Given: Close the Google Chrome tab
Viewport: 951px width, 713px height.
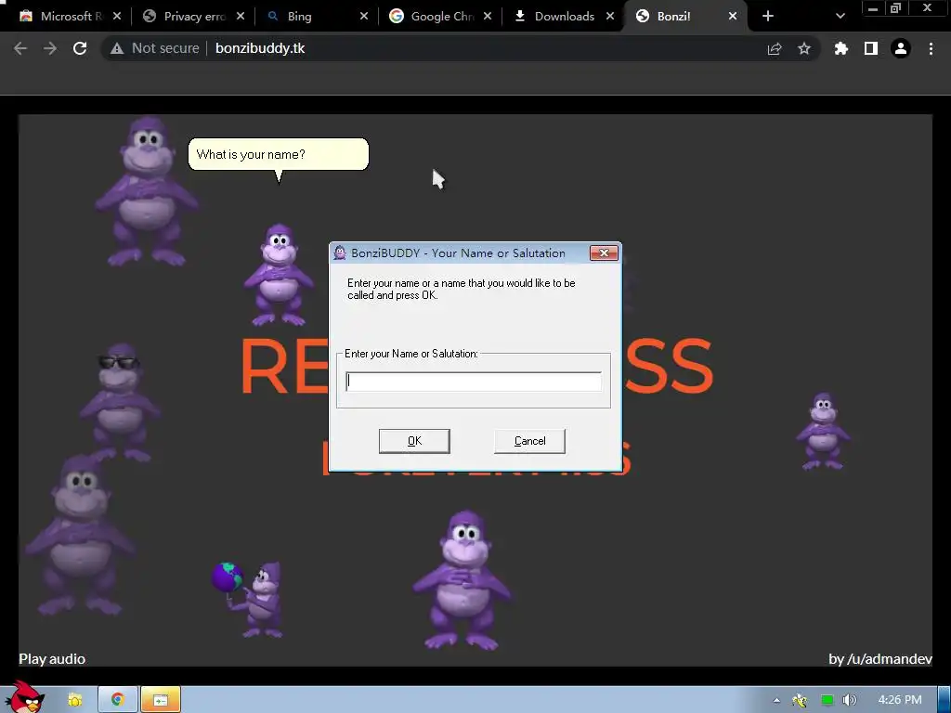Looking at the screenshot, I should pos(488,17).
